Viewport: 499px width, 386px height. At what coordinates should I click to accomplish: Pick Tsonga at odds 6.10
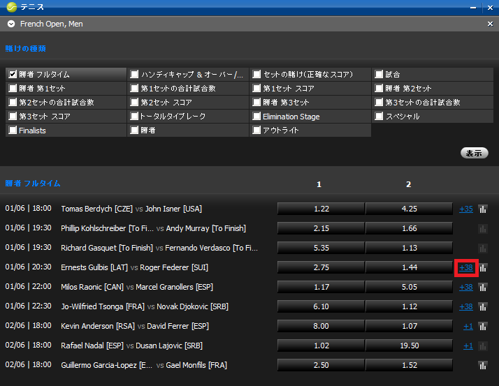[321, 307]
